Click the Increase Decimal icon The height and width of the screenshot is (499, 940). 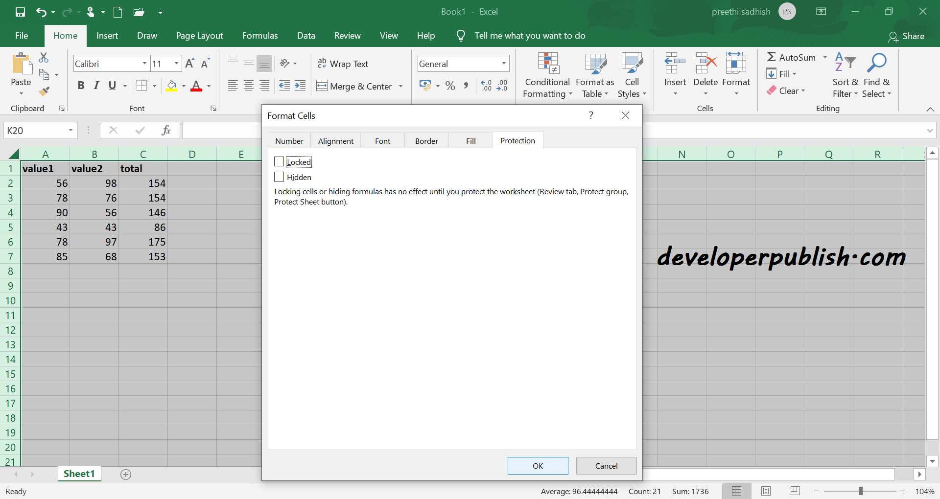[486, 86]
